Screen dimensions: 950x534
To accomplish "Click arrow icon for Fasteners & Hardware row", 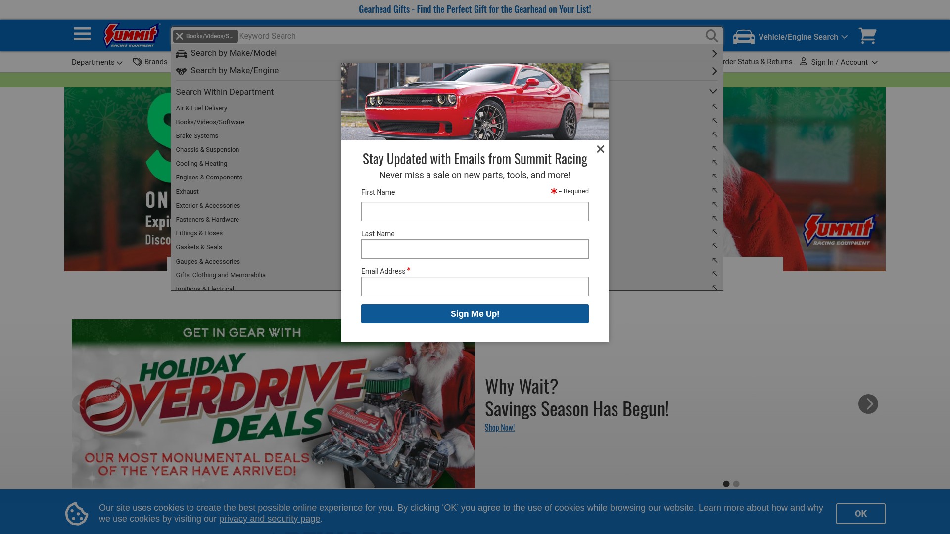I will pyautogui.click(x=715, y=218).
